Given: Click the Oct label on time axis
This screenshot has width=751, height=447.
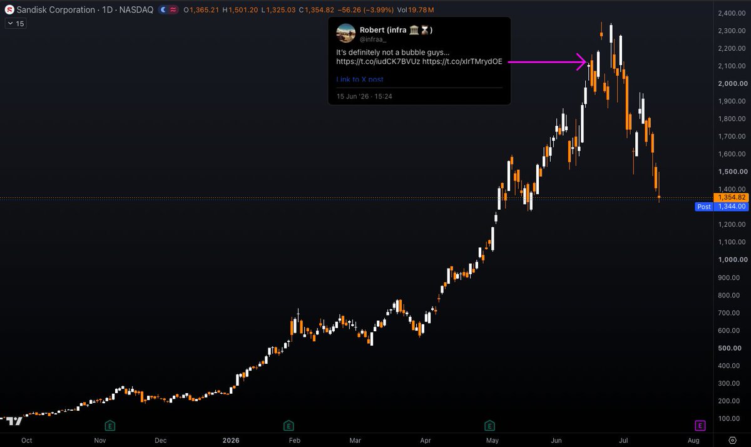Looking at the screenshot, I should pos(26,441).
